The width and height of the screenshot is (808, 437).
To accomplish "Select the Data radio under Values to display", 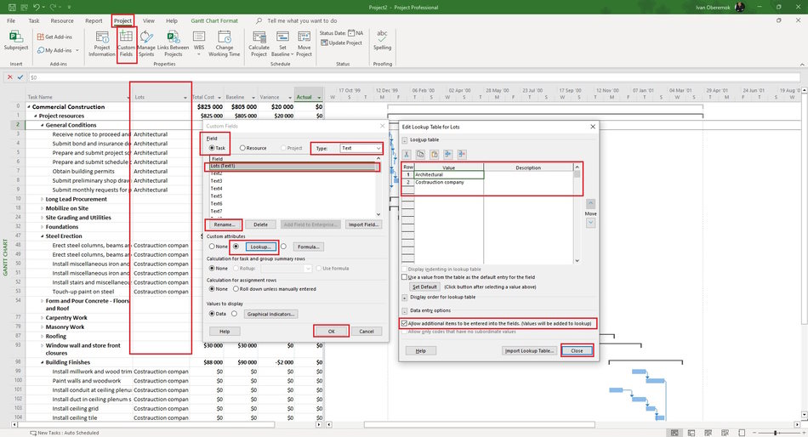I will (212, 314).
